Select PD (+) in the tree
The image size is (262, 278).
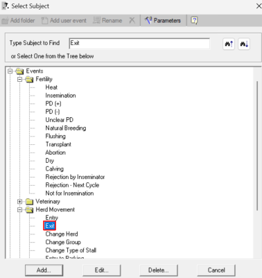click(53, 103)
